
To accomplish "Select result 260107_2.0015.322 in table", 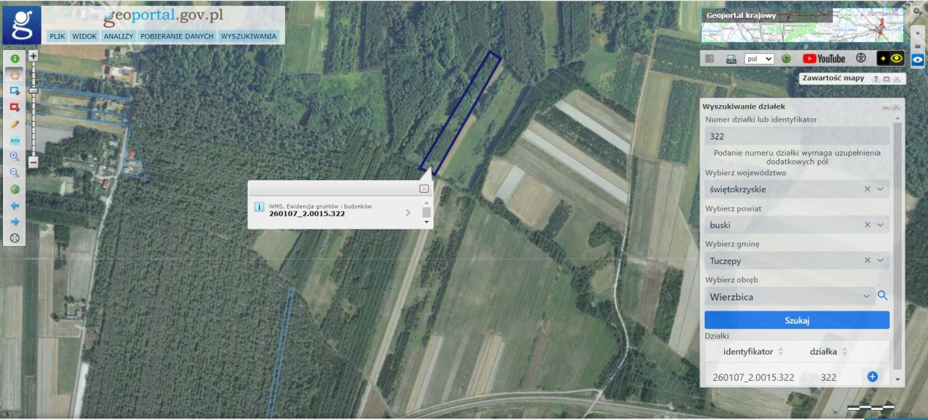I will click(753, 377).
